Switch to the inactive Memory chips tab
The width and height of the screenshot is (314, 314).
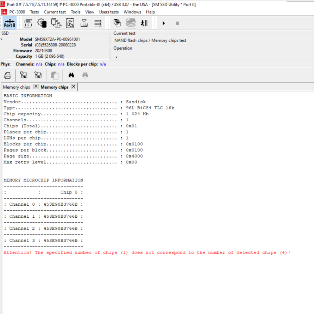[x=17, y=87]
